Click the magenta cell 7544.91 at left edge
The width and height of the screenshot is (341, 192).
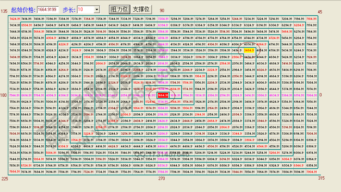tap(15, 95)
